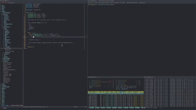196x110 pixels.
Task: Select the .config/ folder
Action: [x=6, y=17]
